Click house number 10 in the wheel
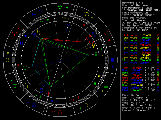Screen dimensions: 161x120 (x=64, y=18)
